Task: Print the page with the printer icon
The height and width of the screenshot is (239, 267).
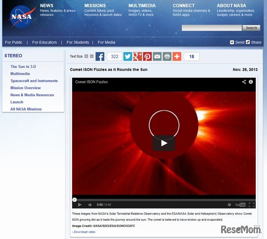Action: coord(167,57)
